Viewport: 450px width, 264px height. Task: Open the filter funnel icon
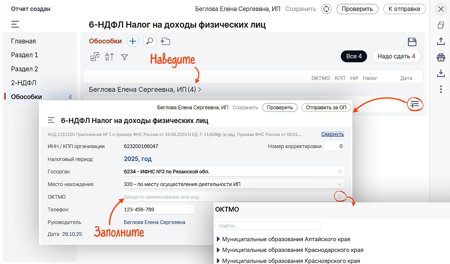[124, 57]
